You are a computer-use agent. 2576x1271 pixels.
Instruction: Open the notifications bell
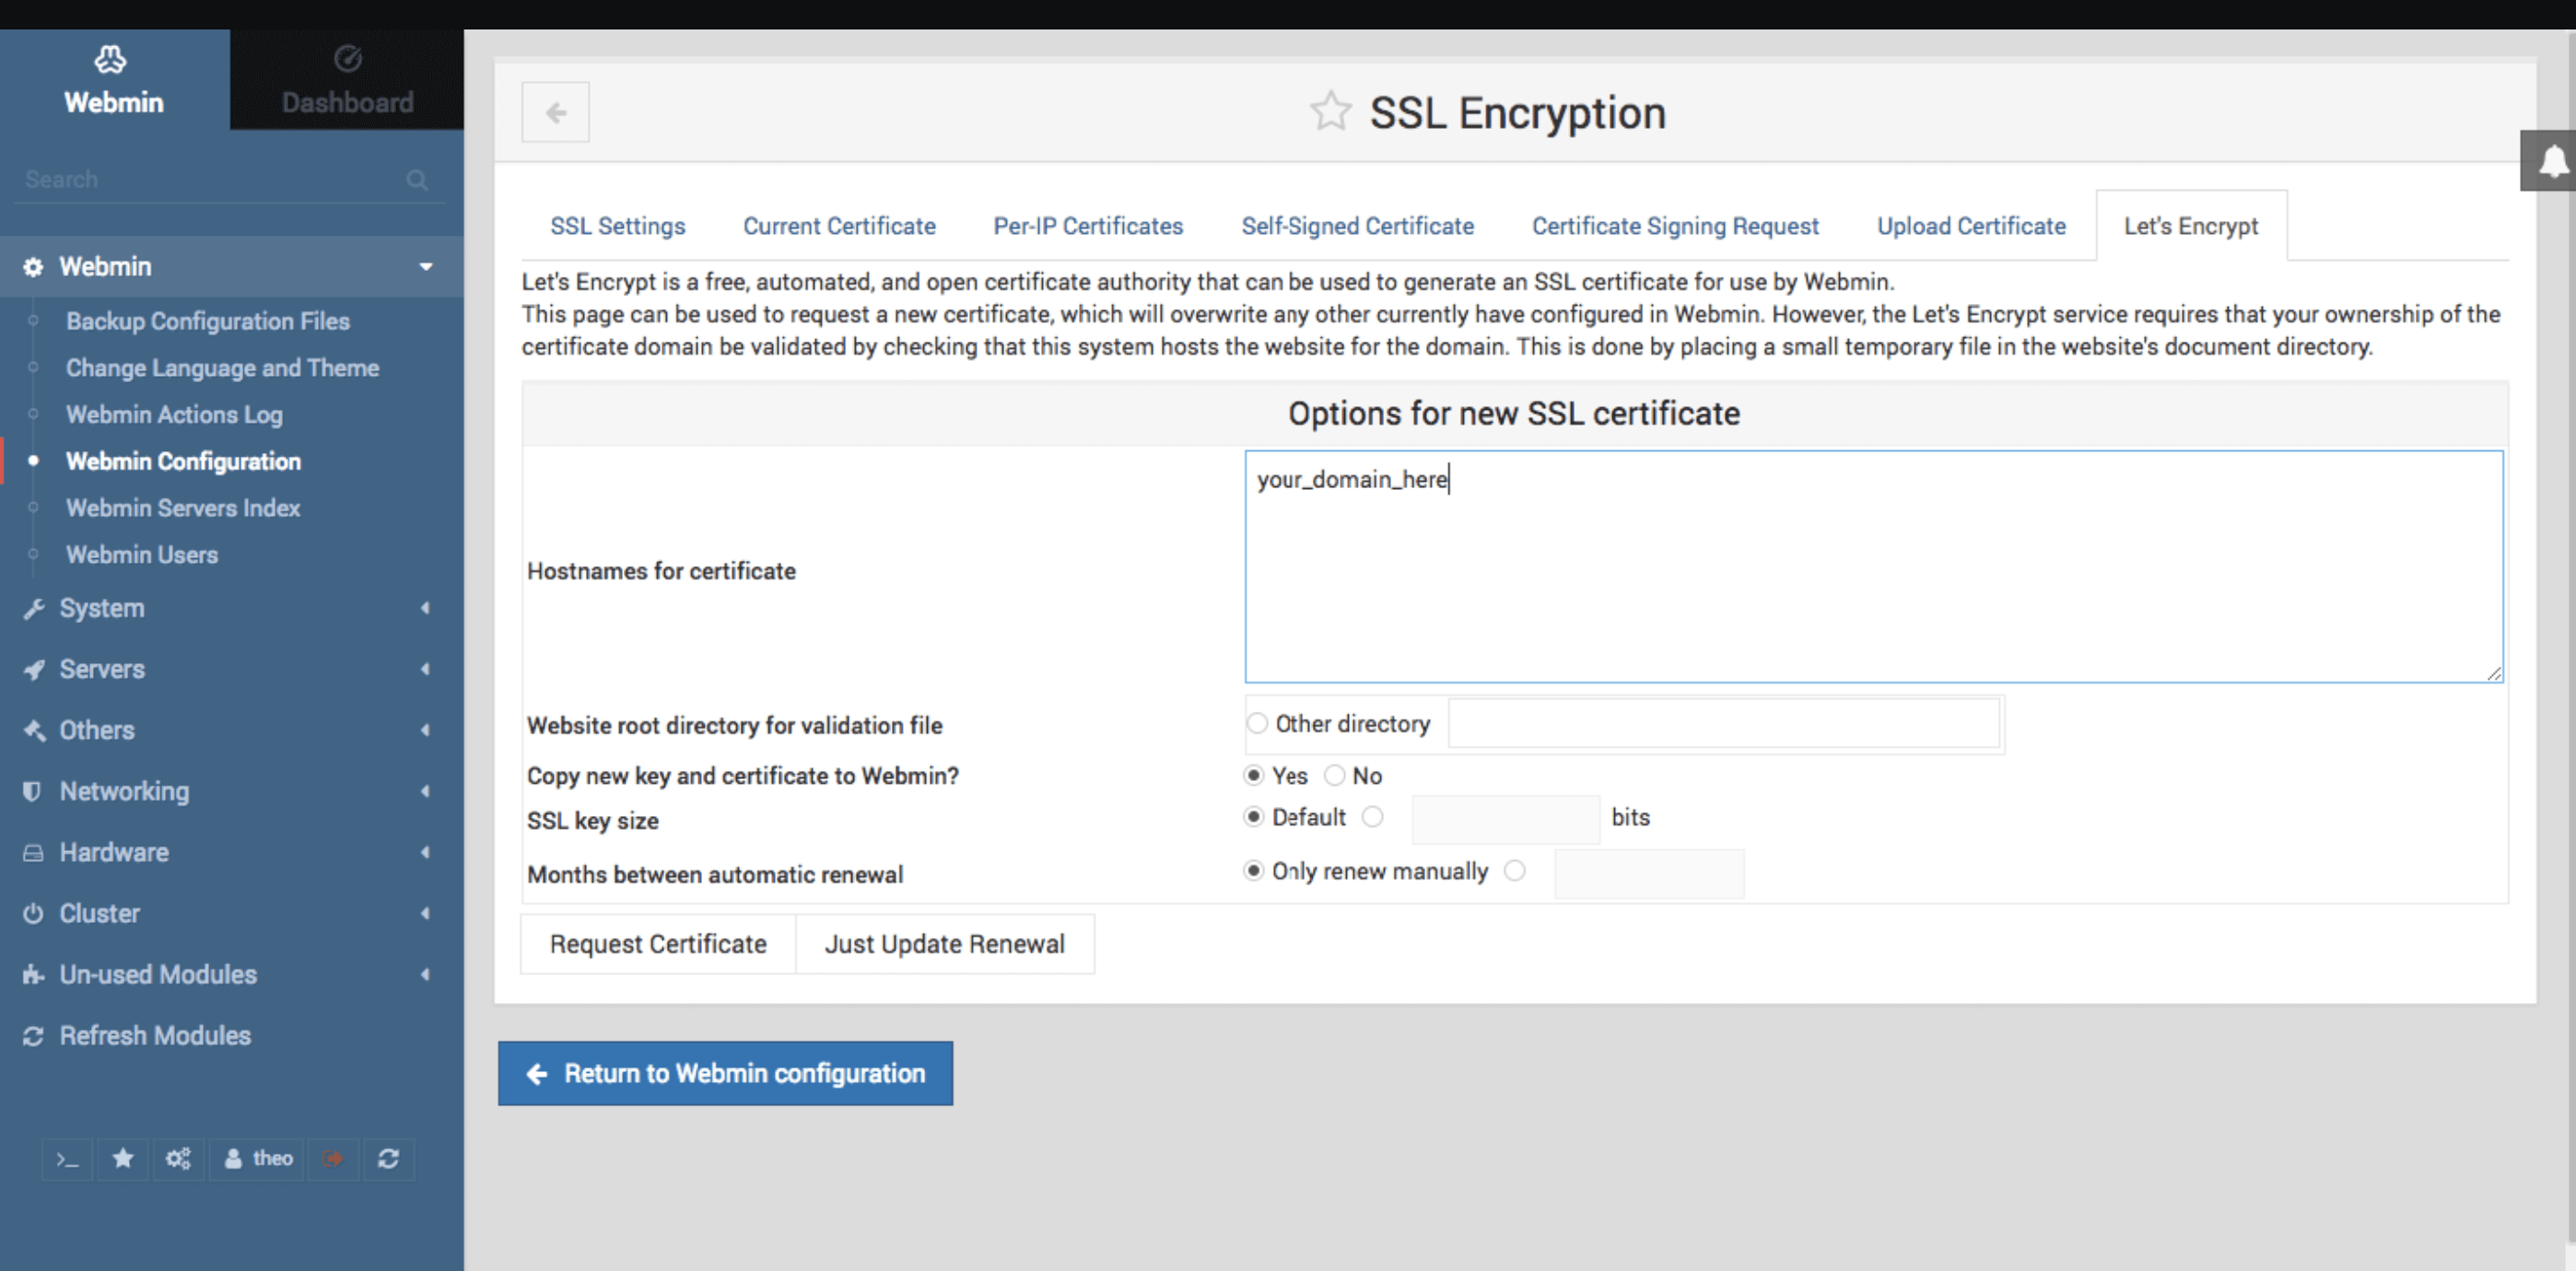2551,160
